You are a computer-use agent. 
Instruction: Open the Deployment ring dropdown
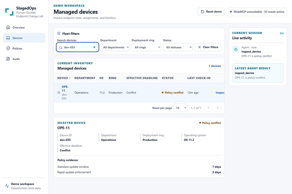point(146,47)
